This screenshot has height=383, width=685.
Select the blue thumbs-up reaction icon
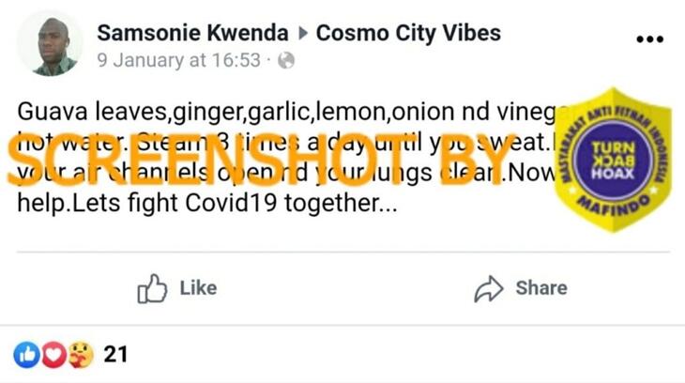[24, 354]
